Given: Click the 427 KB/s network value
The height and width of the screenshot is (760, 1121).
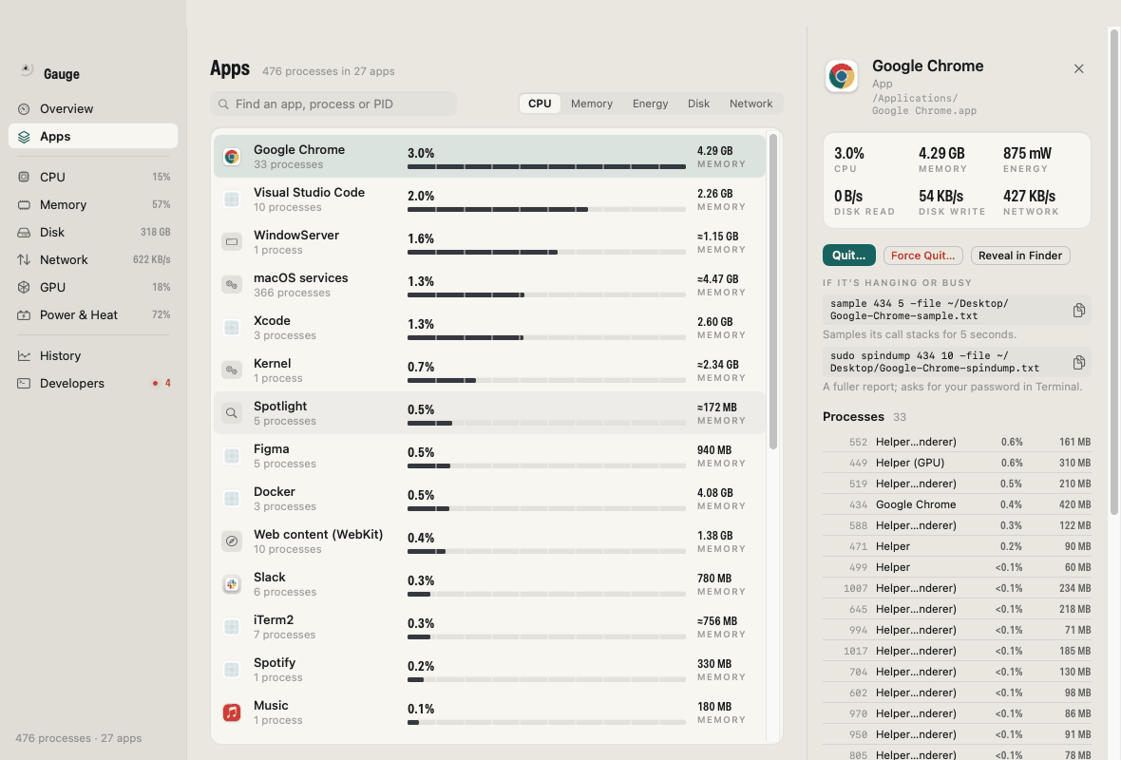Looking at the screenshot, I should pos(1030,196).
